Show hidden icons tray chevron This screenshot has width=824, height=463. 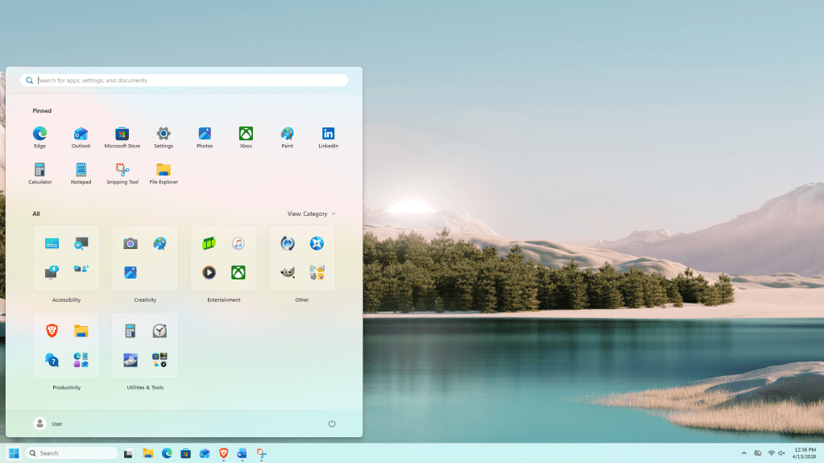coord(743,453)
